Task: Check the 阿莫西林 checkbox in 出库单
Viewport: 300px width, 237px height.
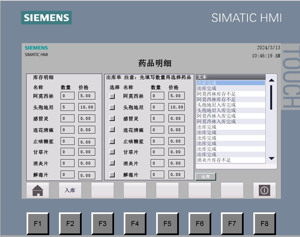Action: click(x=112, y=96)
